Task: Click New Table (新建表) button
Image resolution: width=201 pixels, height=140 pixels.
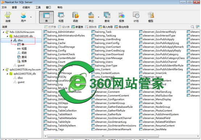Action: point(77,27)
